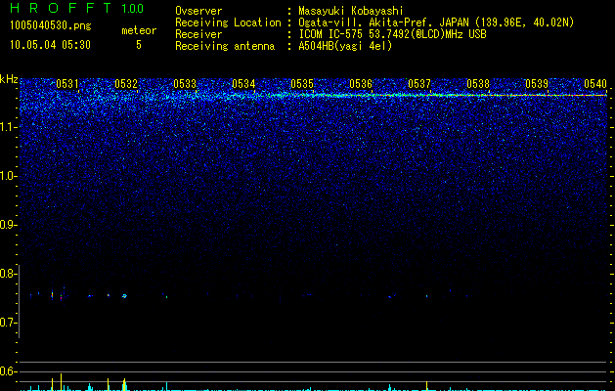Click the kHz axis unit label
Image resolution: width=615 pixels, height=391 pixels.
(9, 79)
